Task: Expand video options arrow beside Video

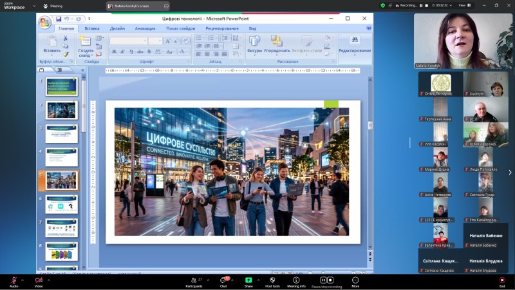Action: 49,280
